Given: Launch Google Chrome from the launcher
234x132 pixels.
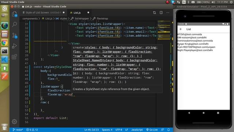Looking at the screenshot, I should point(4,43).
